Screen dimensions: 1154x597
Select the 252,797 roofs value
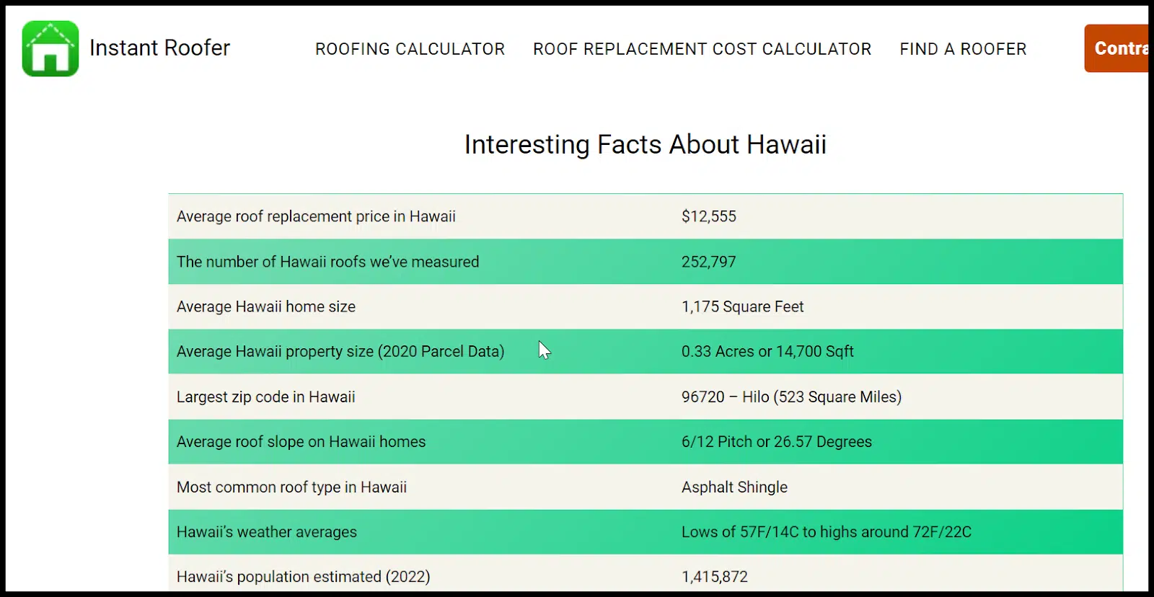(709, 262)
